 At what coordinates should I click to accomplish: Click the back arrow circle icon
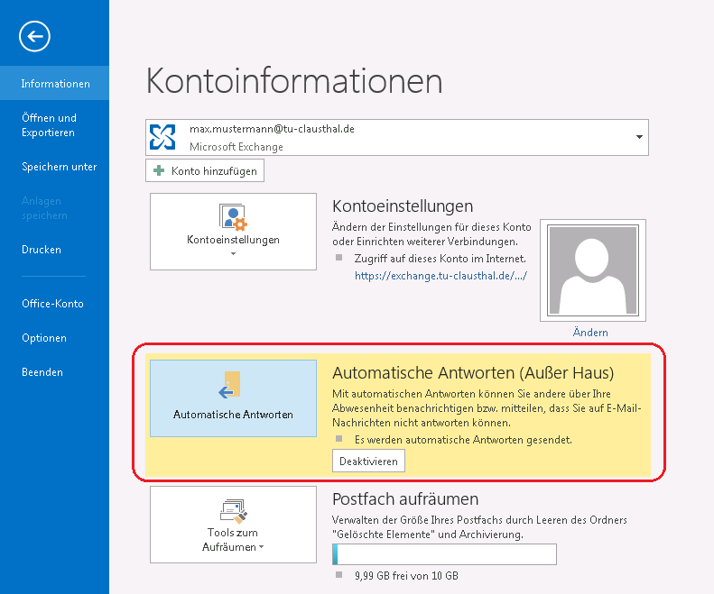34,36
